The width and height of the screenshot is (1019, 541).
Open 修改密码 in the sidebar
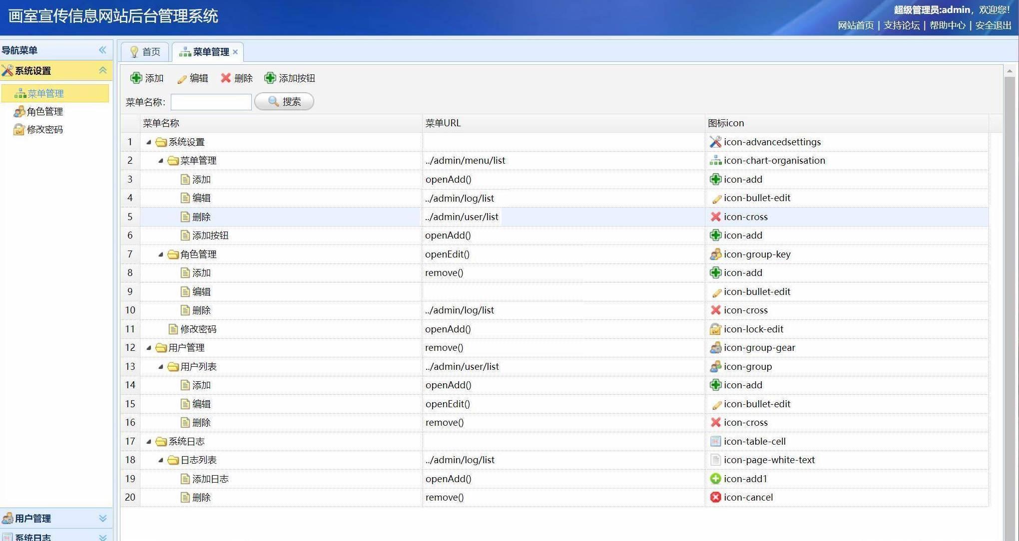[44, 129]
